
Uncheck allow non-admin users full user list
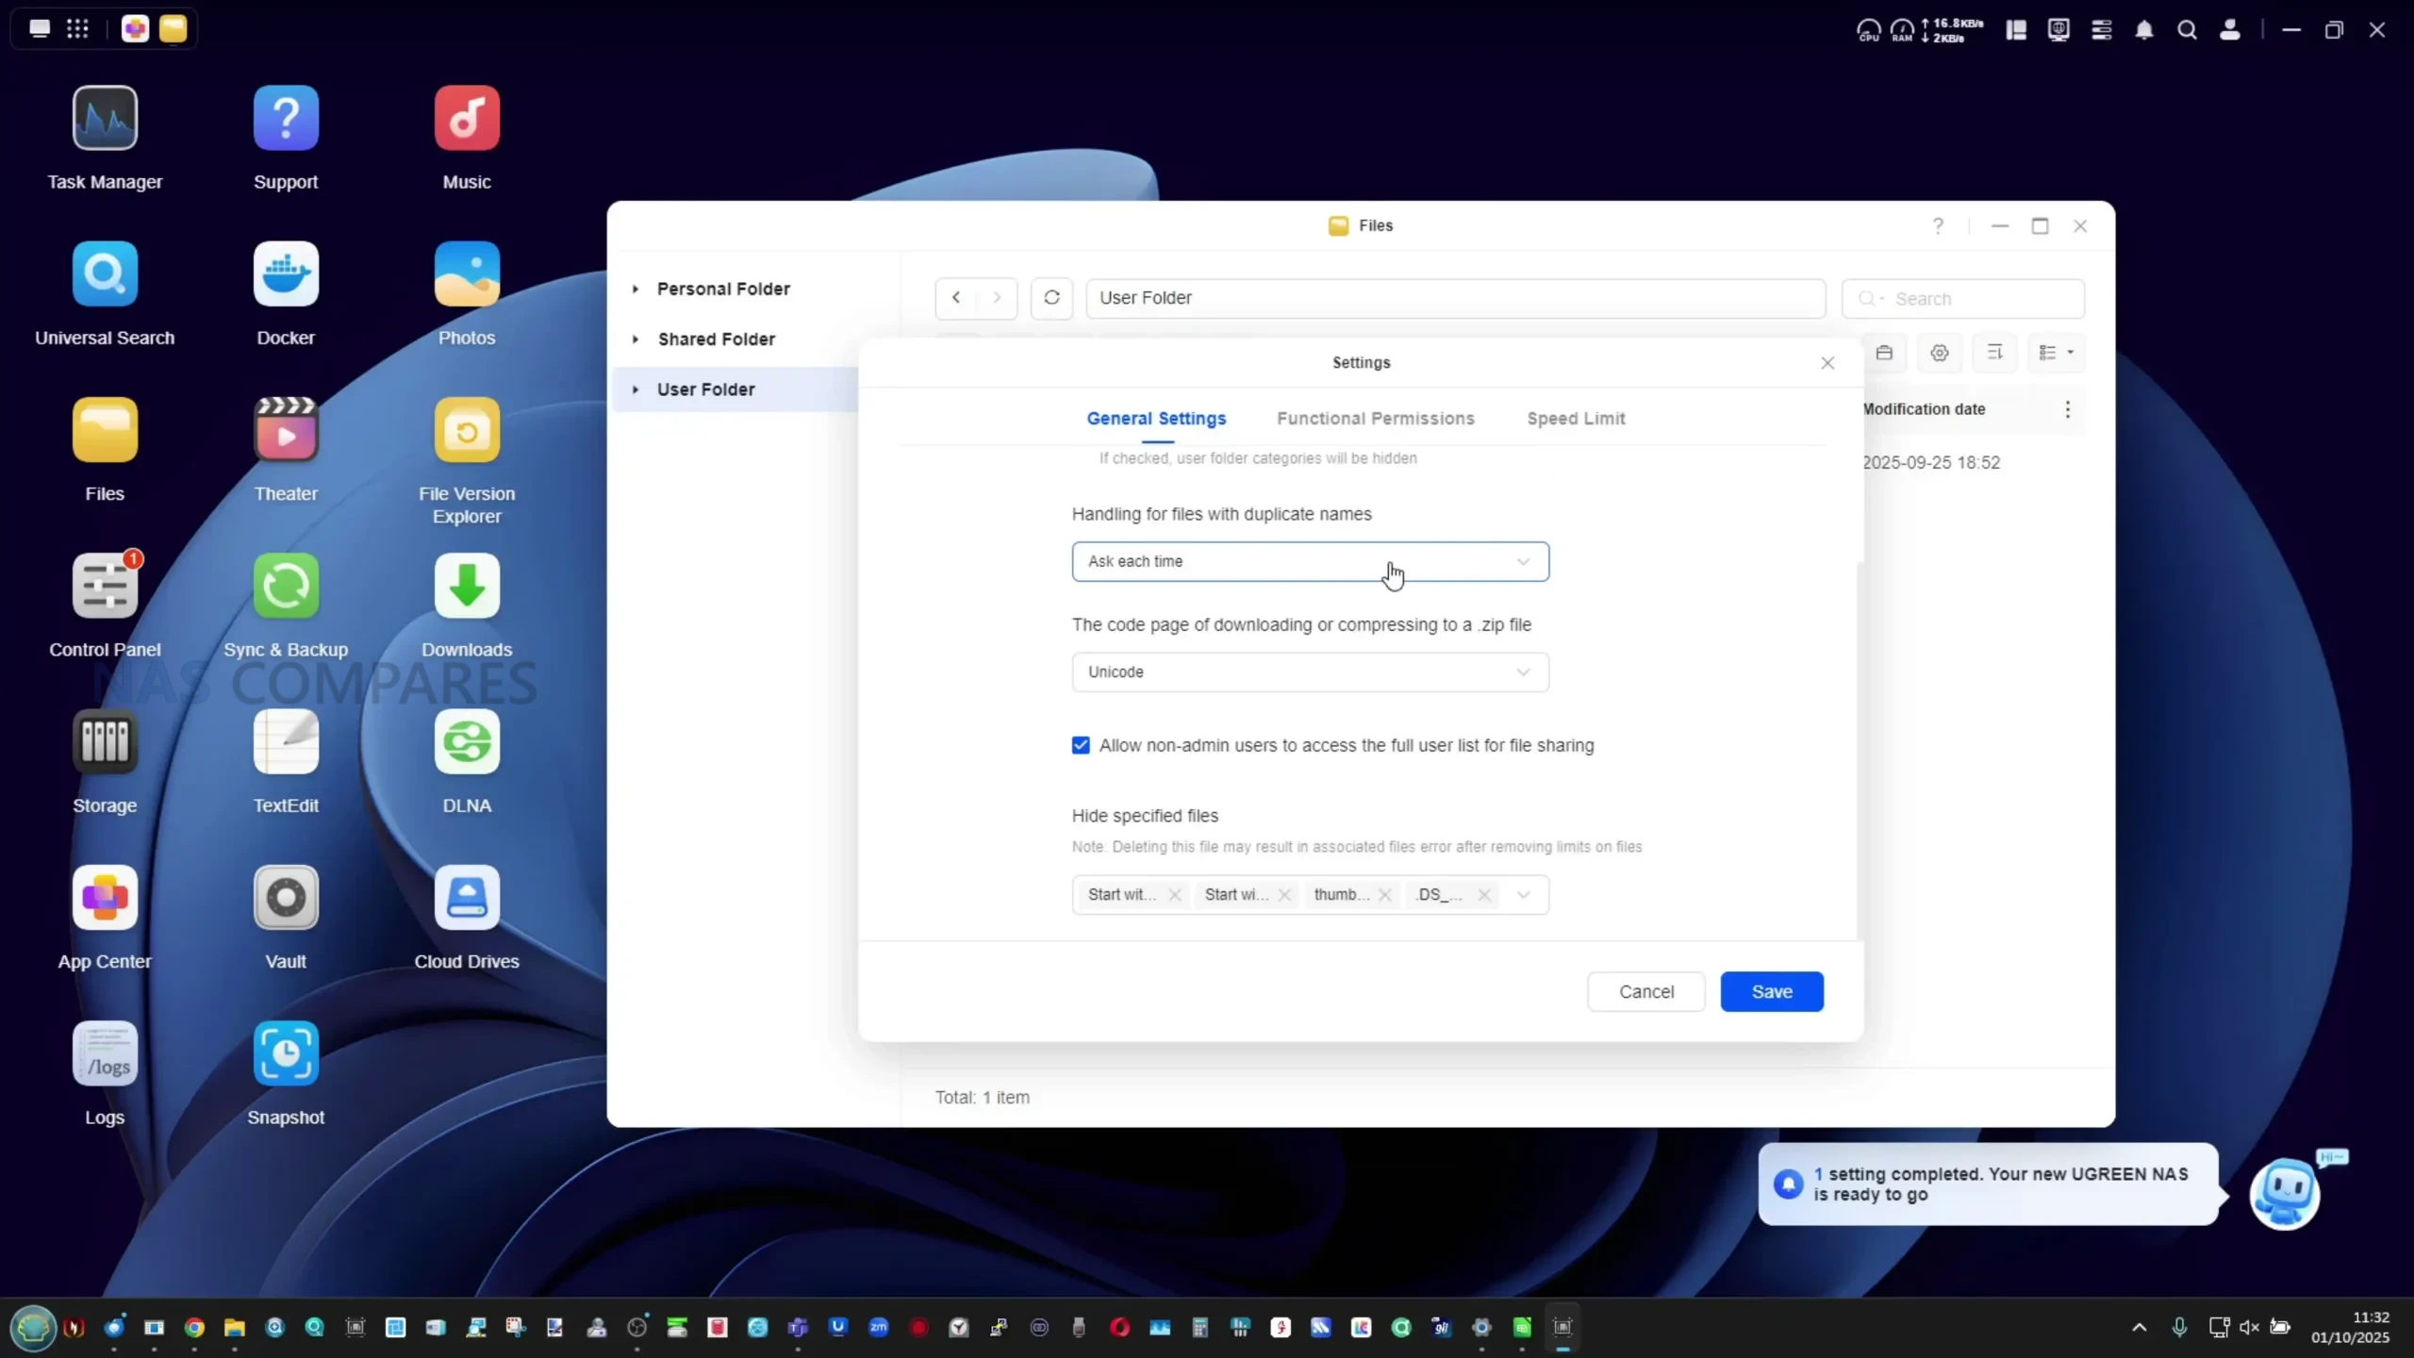(1081, 746)
